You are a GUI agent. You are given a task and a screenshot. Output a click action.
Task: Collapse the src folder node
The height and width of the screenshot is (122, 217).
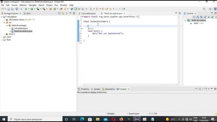tap(4, 23)
